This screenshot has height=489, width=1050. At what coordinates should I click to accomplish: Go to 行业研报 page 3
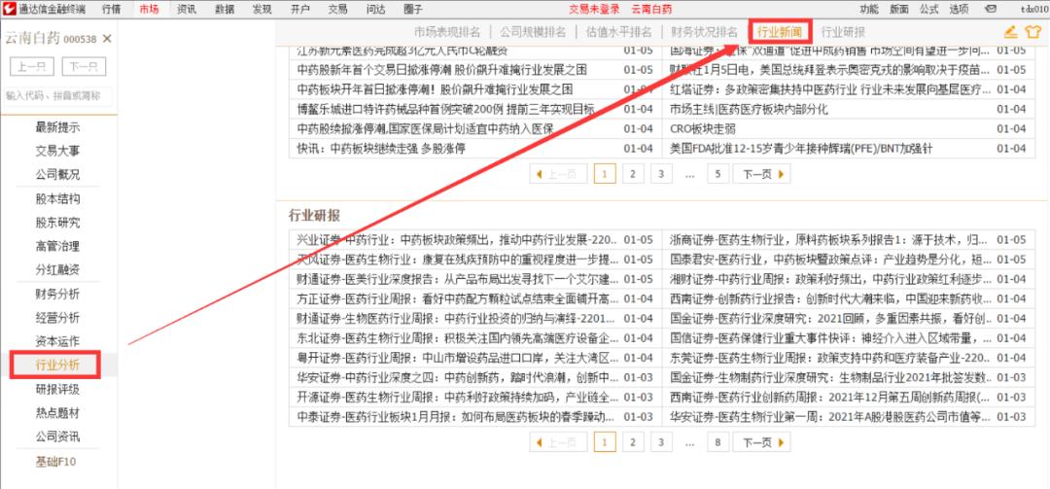pos(661,442)
